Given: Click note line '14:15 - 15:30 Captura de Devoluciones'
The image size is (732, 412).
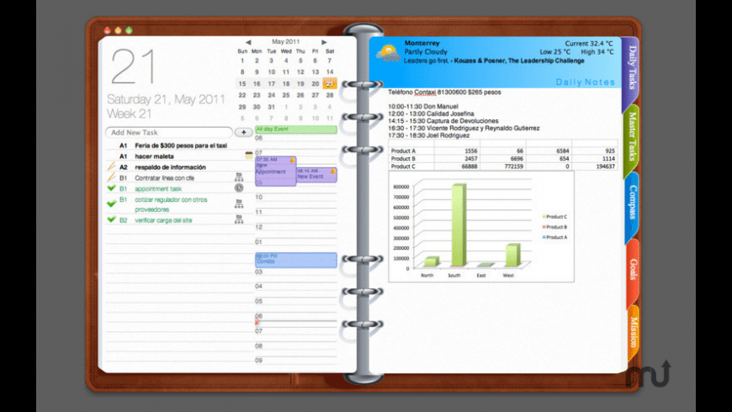Looking at the screenshot, I should click(443, 121).
